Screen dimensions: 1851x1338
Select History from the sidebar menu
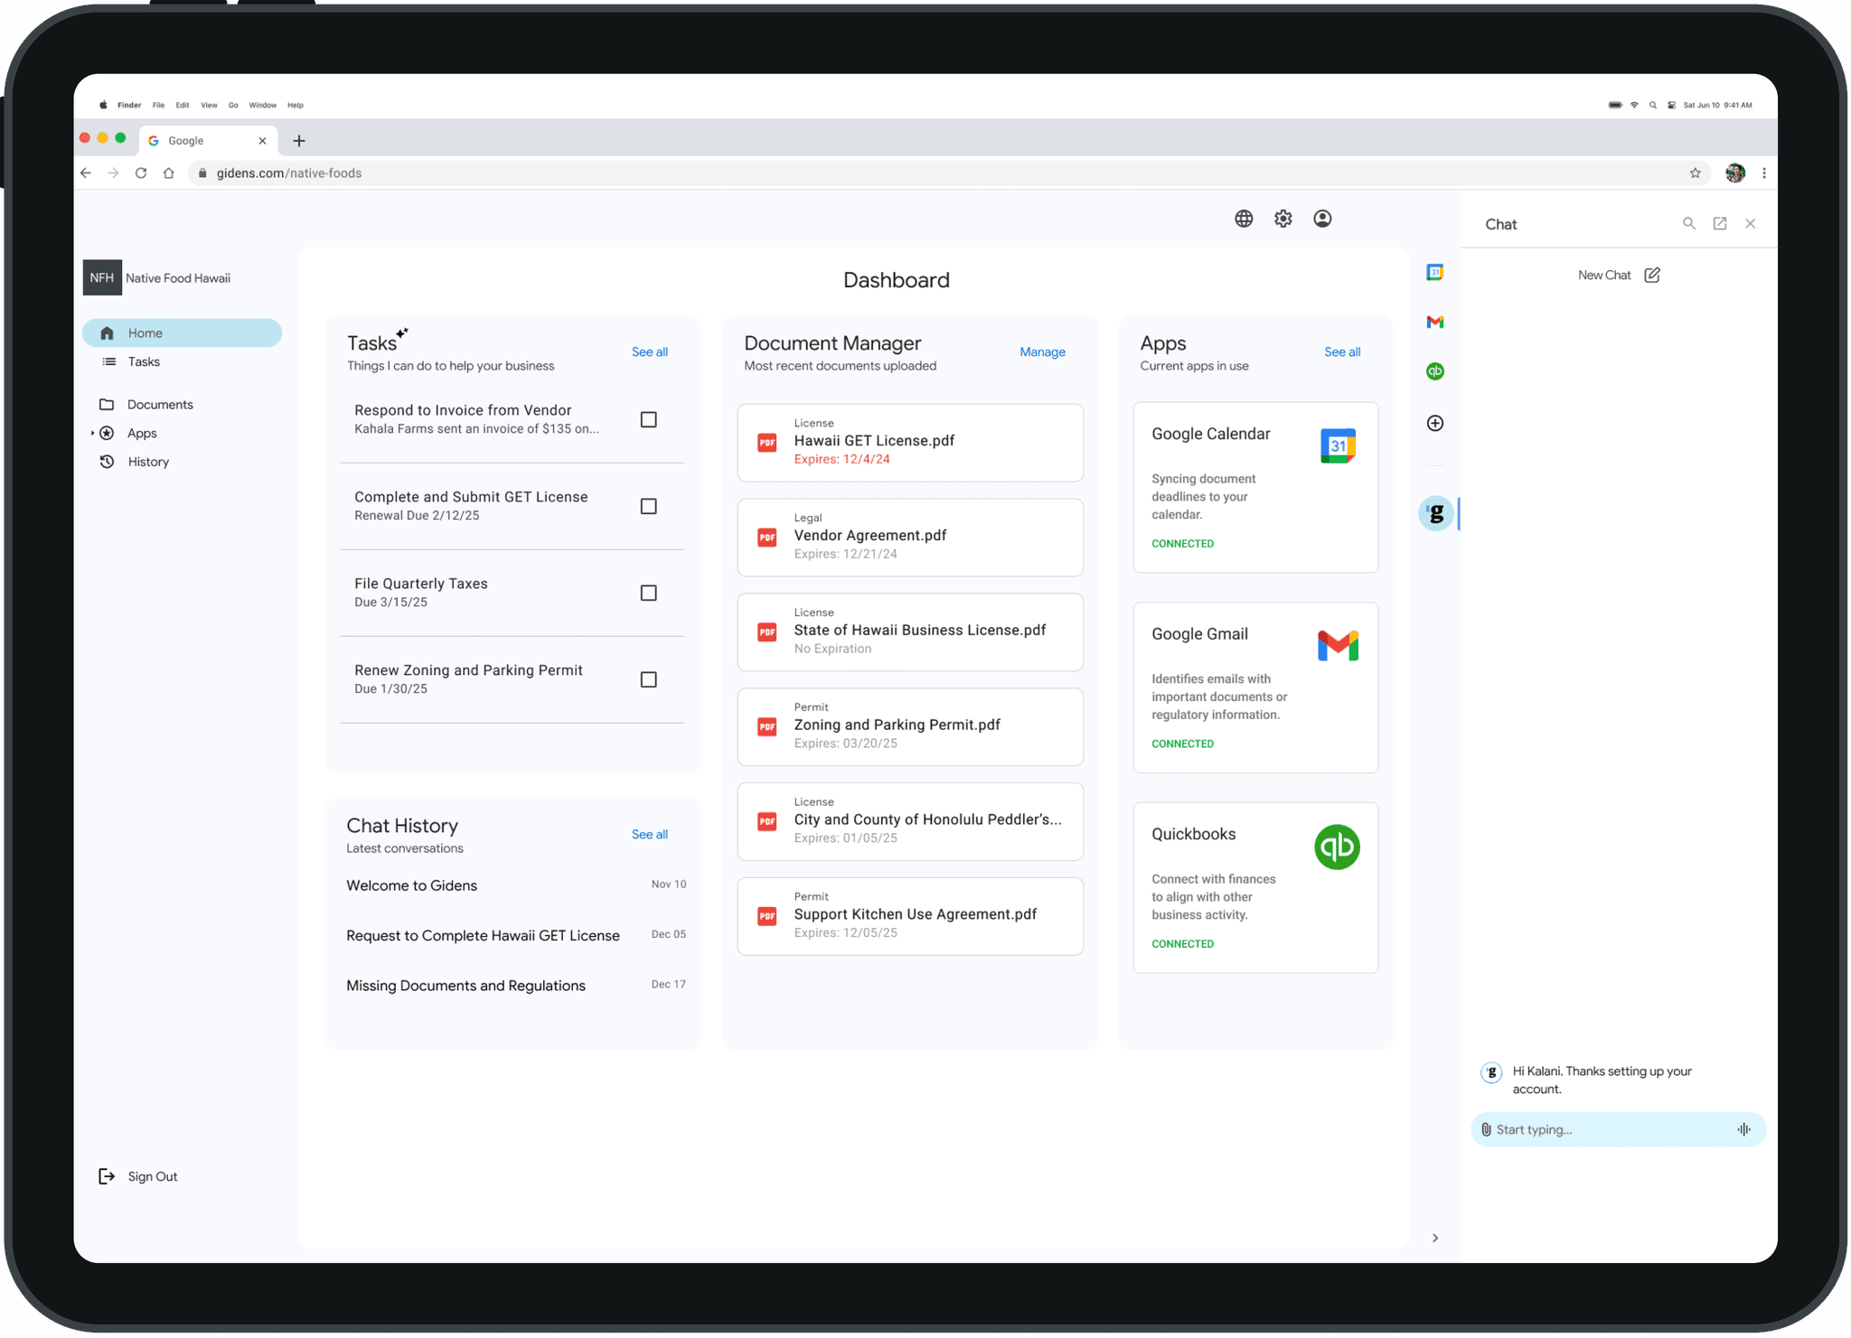148,460
